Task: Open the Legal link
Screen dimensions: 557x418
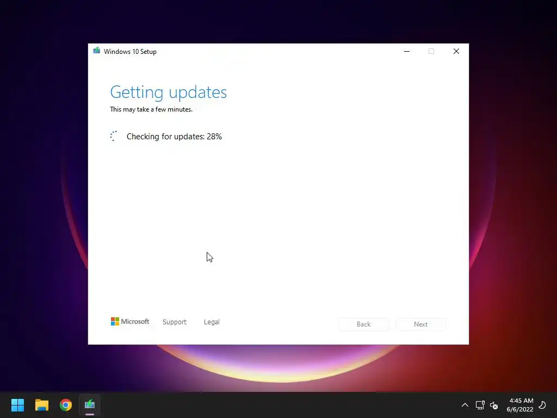Action: point(212,322)
